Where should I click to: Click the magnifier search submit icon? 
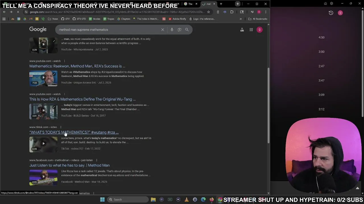pyautogui.click(x=187, y=29)
